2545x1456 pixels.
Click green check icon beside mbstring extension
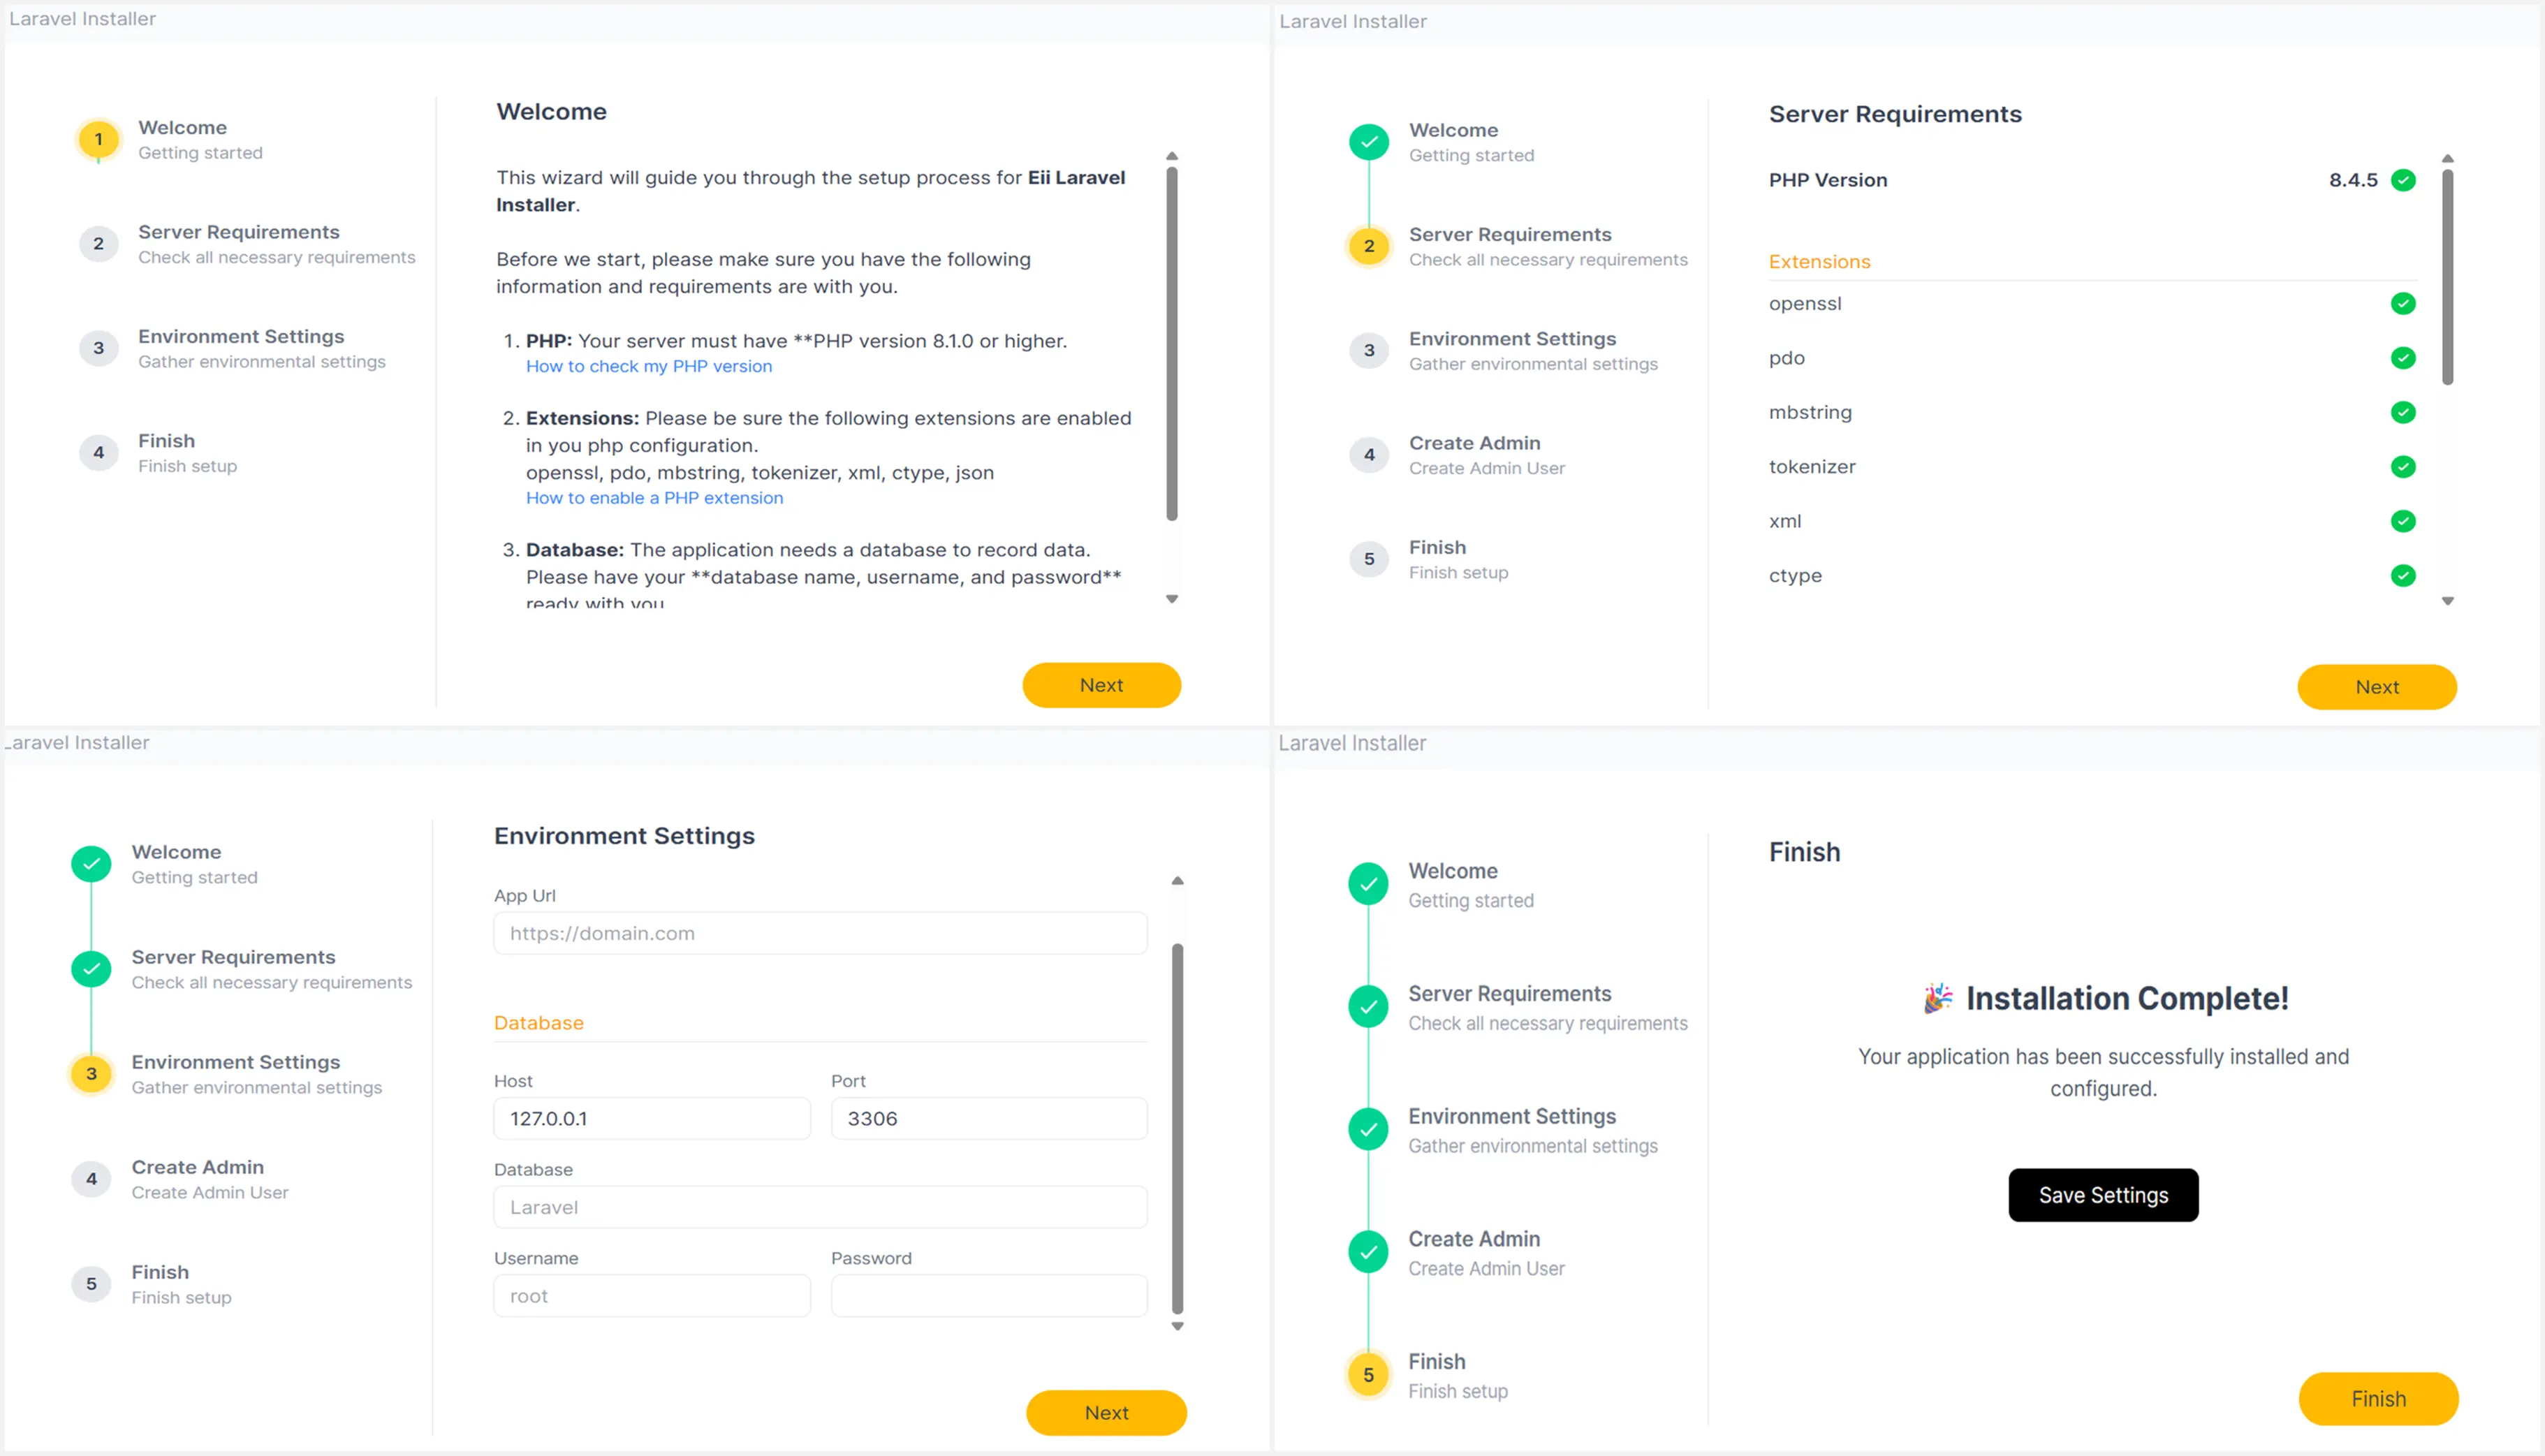2402,412
